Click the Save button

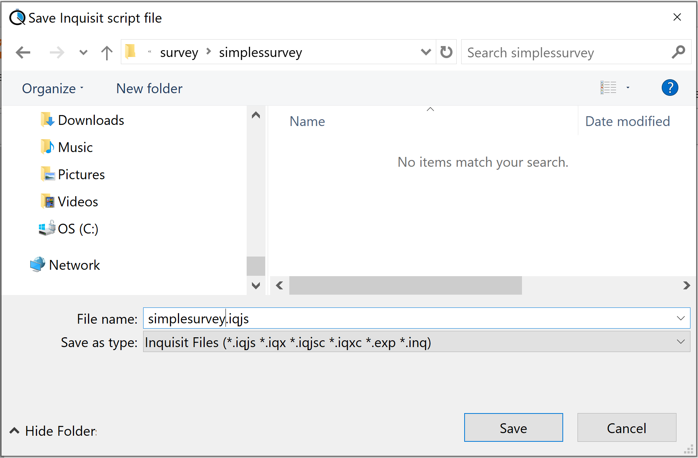(513, 428)
